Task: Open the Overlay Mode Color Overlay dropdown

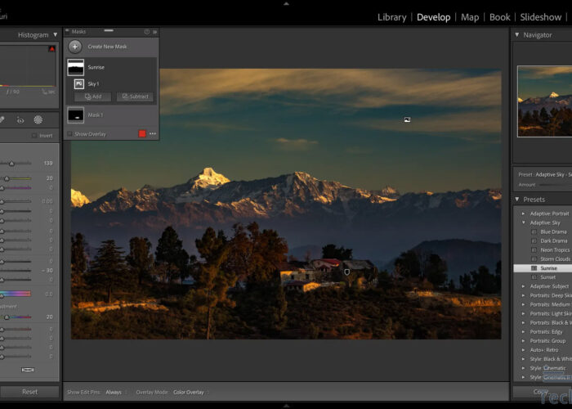Action: coord(191,392)
